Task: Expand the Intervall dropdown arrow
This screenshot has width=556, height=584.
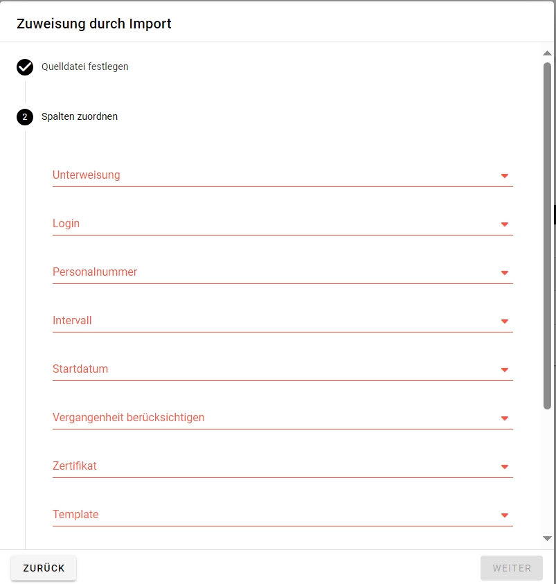Action: coord(504,321)
